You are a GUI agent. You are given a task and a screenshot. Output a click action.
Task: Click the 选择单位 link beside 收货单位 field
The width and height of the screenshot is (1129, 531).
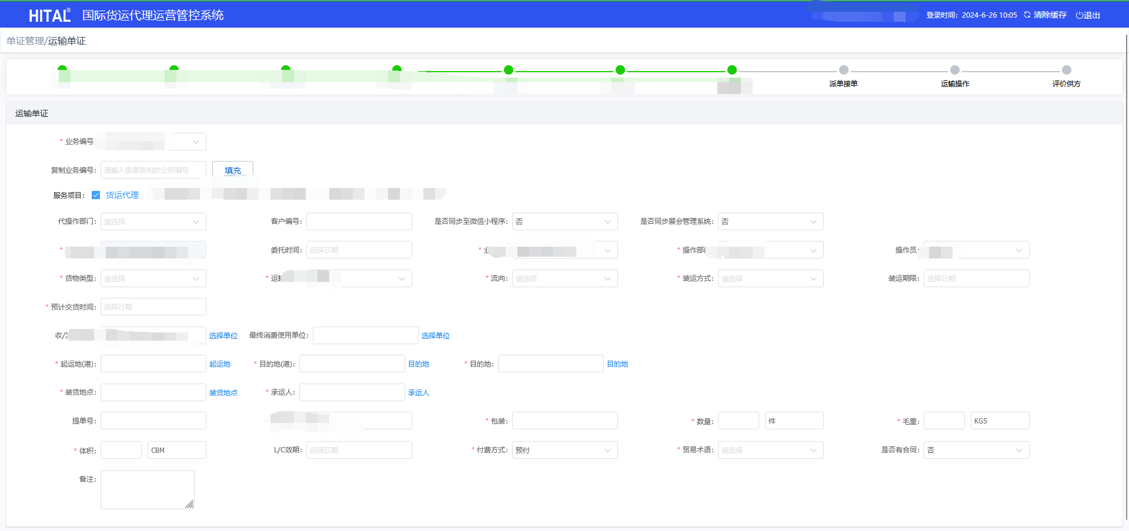pyautogui.click(x=223, y=335)
